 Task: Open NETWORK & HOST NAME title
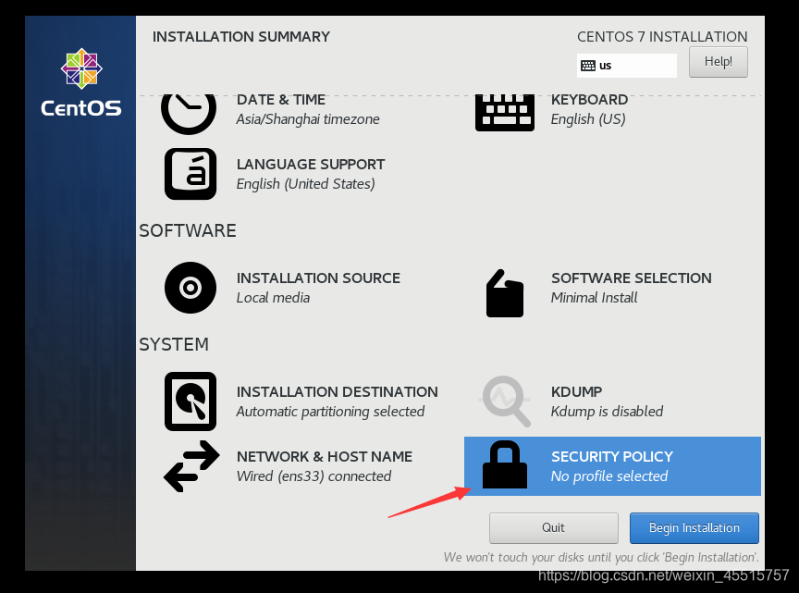[325, 456]
